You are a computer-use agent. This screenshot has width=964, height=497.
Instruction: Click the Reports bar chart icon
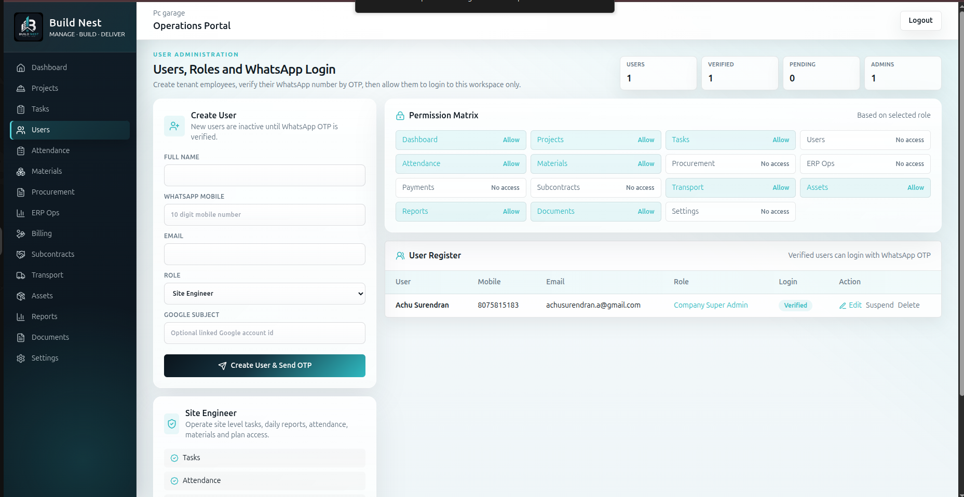(21, 316)
